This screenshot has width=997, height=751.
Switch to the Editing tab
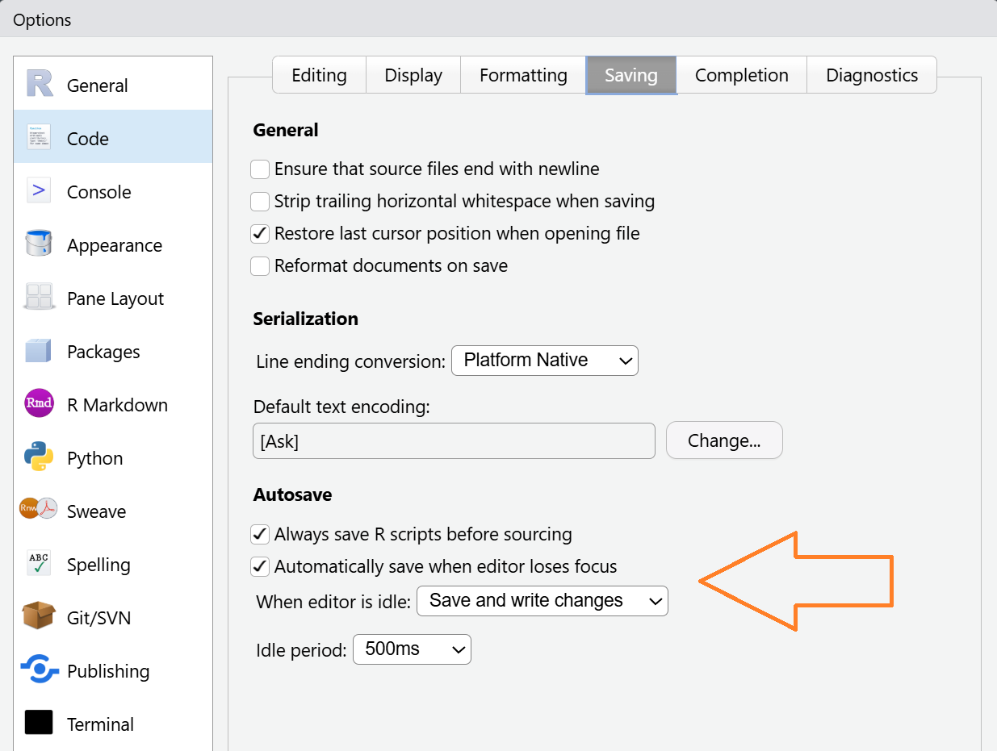pyautogui.click(x=319, y=76)
